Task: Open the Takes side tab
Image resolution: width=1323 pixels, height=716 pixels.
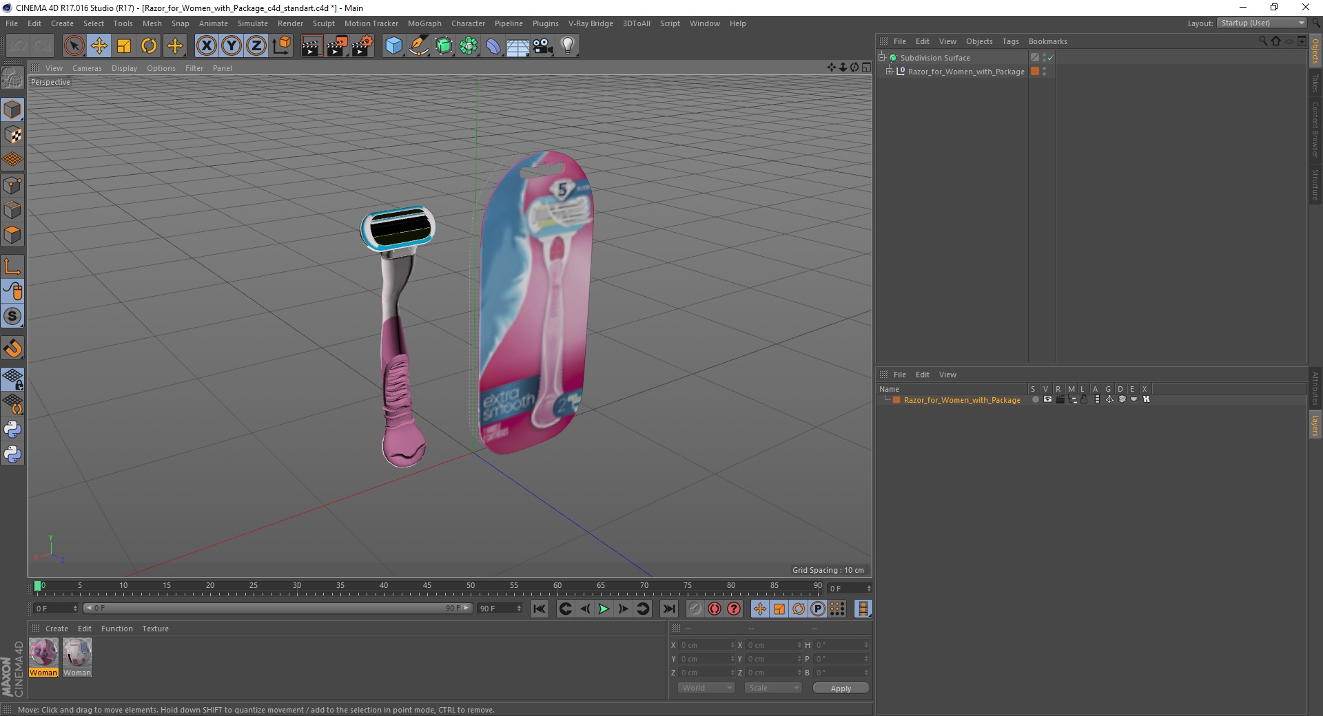Action: tap(1315, 83)
